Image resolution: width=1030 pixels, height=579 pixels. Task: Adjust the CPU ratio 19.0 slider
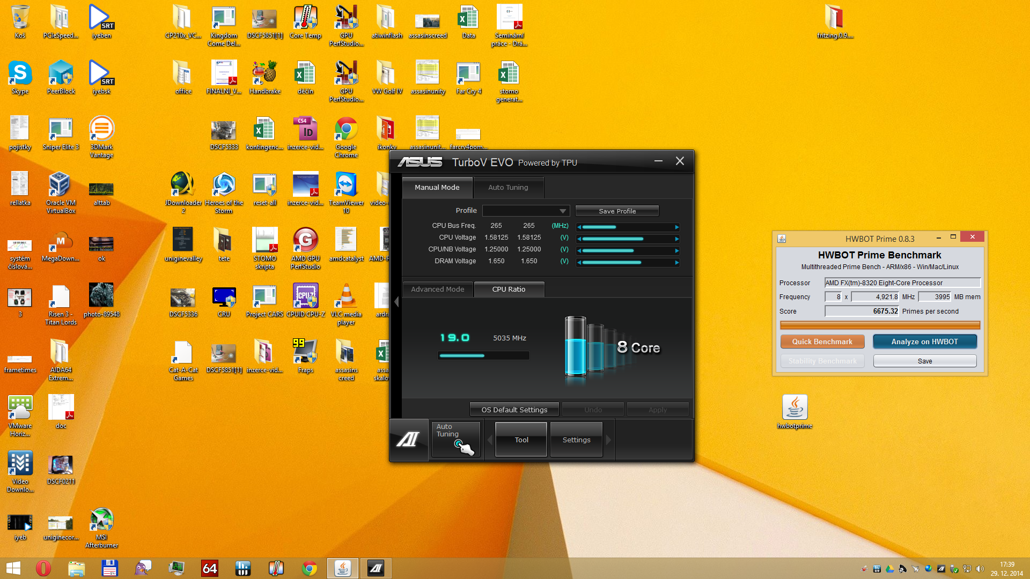[x=483, y=355]
